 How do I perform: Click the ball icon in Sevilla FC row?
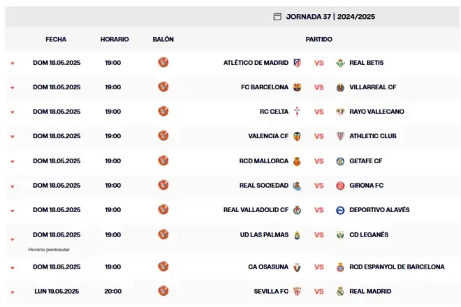163,291
